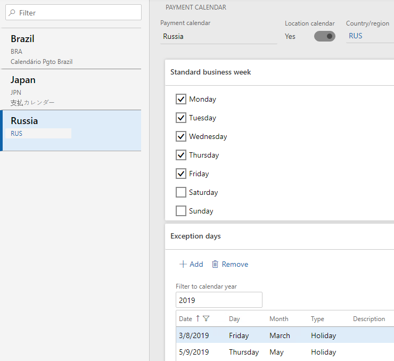Click the sort arrow icon on Date column

(x=198, y=318)
